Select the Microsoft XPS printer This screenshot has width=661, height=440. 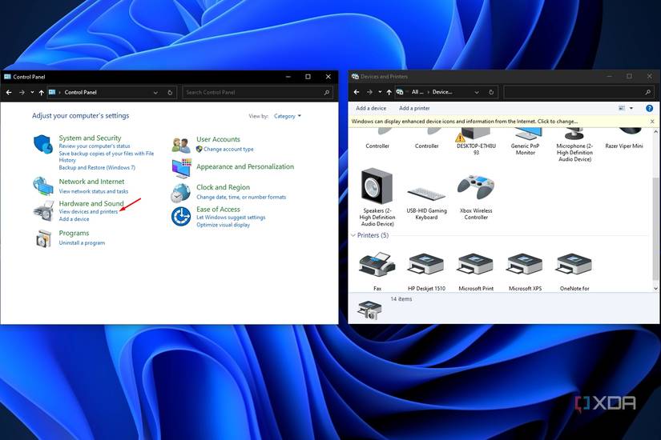pyautogui.click(x=526, y=271)
